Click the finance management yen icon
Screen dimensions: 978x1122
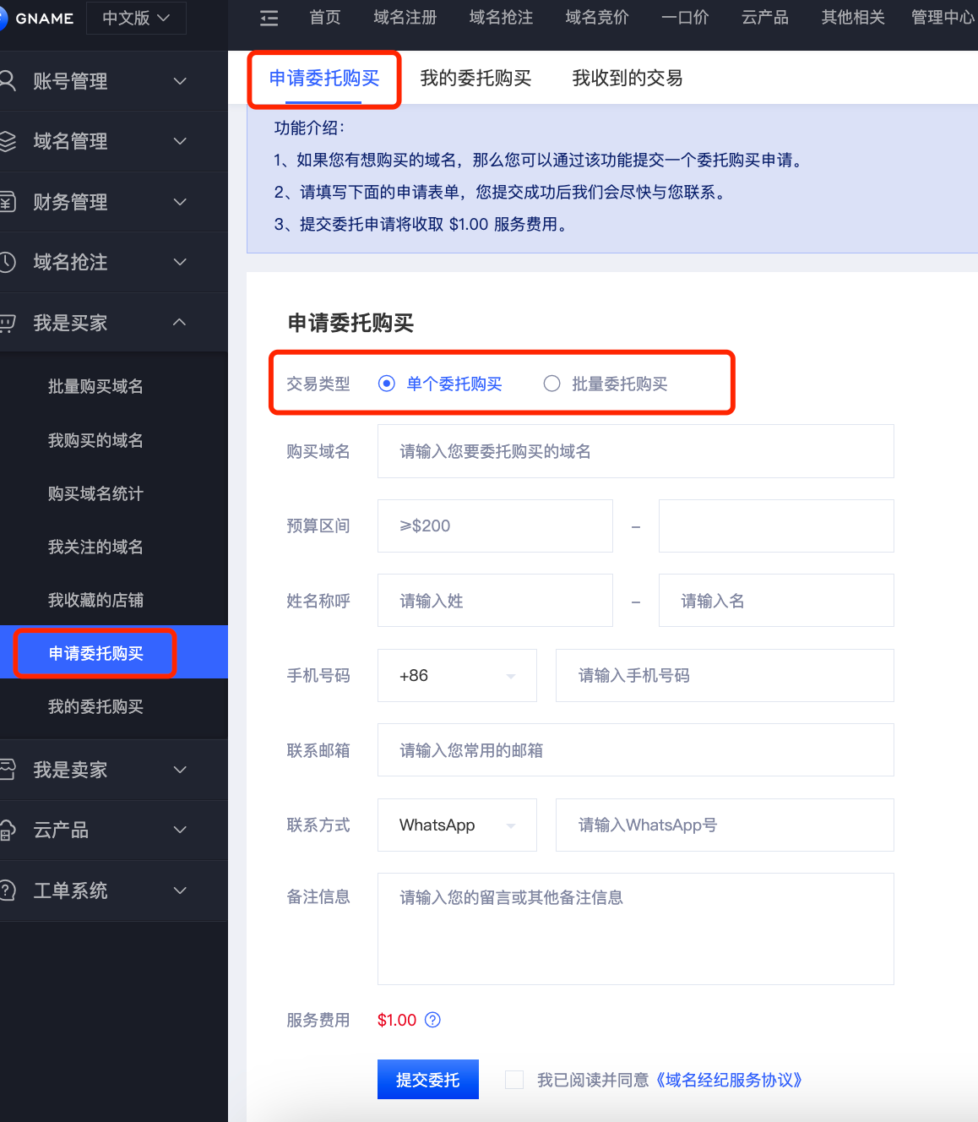click(x=8, y=201)
